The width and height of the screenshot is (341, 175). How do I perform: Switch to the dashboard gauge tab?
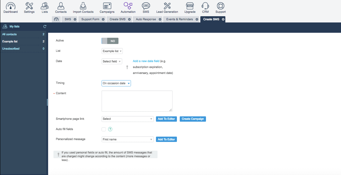[x=56, y=19]
